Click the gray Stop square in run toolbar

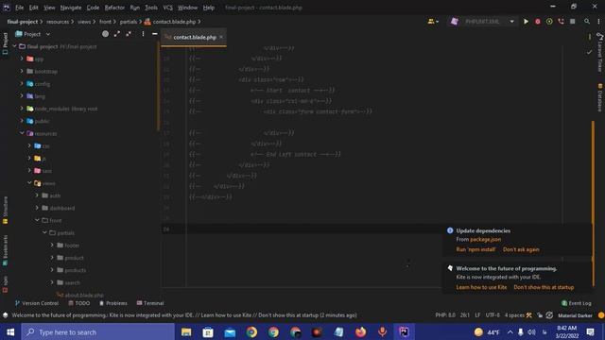pos(573,22)
